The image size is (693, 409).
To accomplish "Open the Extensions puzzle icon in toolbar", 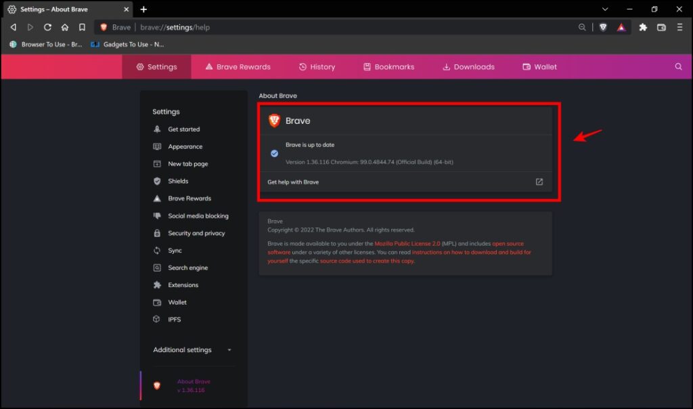I will click(643, 27).
